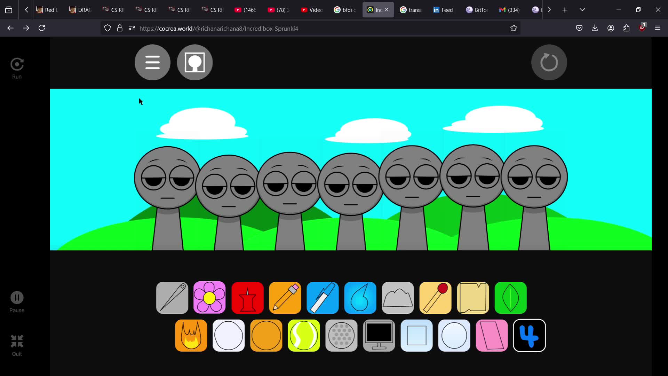Click the character portrait button beside the menu
Screen dimensions: 668x376
click(194, 62)
